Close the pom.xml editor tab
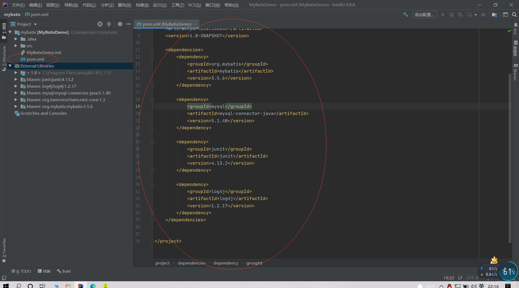Image resolution: width=519 pixels, height=288 pixels. coord(195,24)
